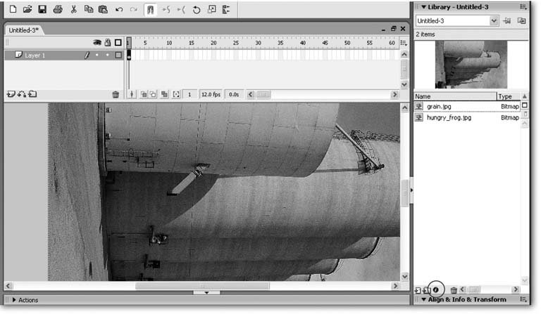Switch to the Untitled-3* document tab
This screenshot has width=541, height=314.
24,30
